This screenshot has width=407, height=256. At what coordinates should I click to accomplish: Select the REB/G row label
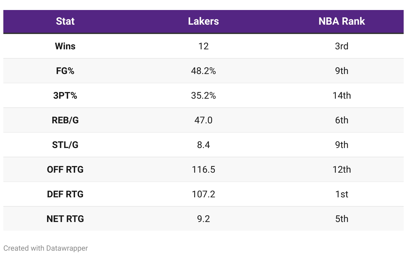coord(65,120)
